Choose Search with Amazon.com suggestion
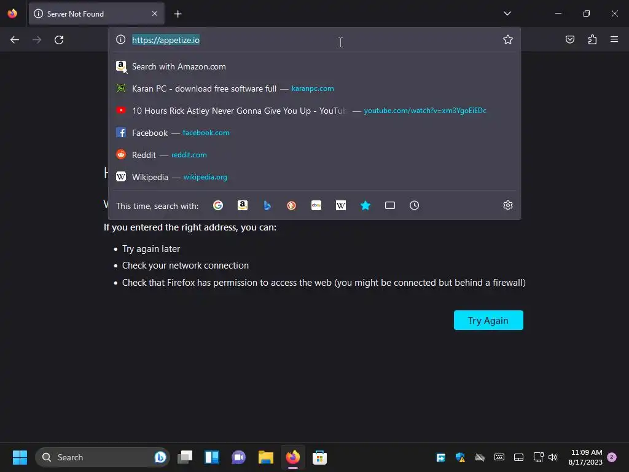Image resolution: width=629 pixels, height=472 pixels. [x=315, y=66]
